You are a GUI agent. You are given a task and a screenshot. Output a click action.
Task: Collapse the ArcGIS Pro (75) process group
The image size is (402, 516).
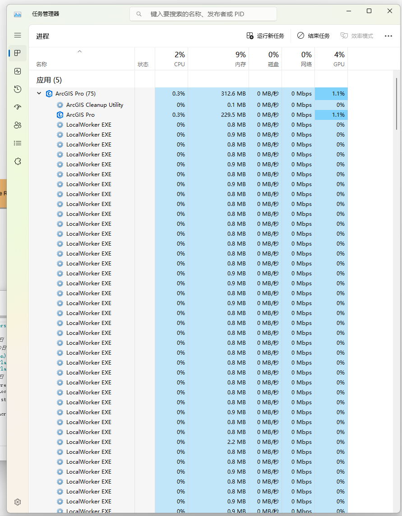[39, 93]
